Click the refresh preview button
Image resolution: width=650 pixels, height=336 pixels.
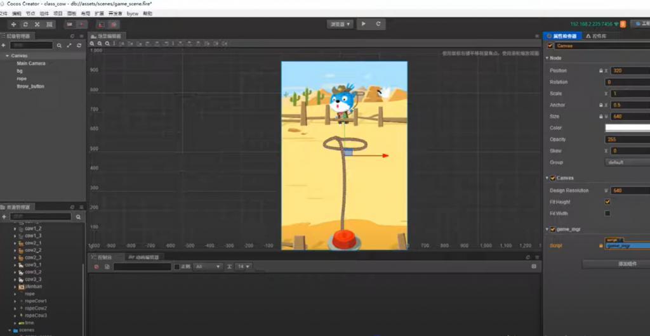(378, 24)
